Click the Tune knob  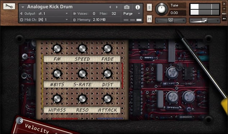tap(161, 9)
